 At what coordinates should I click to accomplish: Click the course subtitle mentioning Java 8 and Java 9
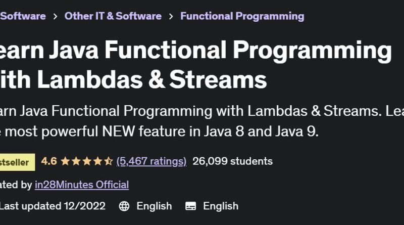click(x=202, y=121)
